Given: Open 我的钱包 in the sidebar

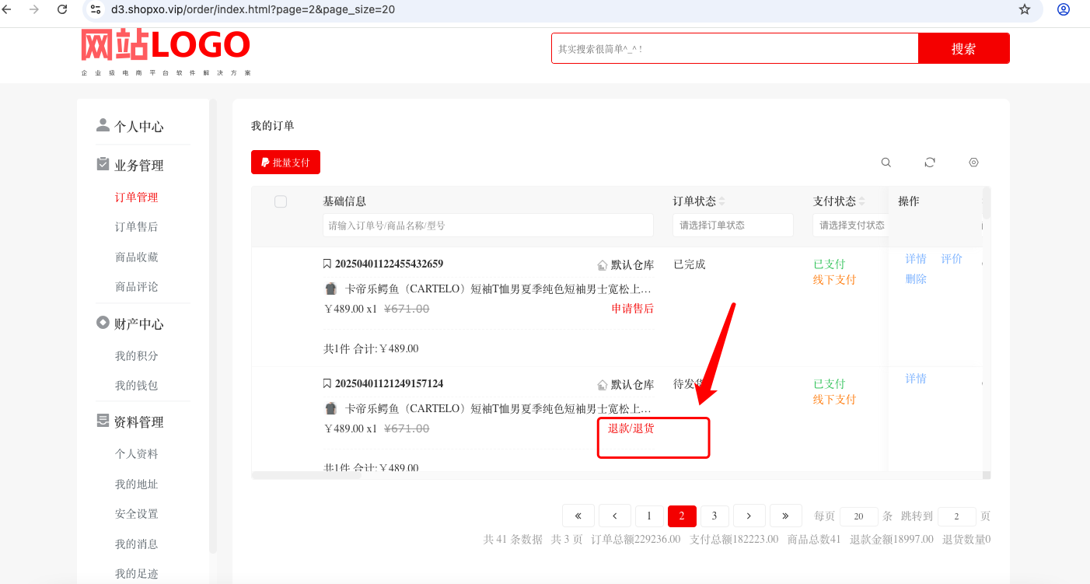Looking at the screenshot, I should (x=137, y=386).
